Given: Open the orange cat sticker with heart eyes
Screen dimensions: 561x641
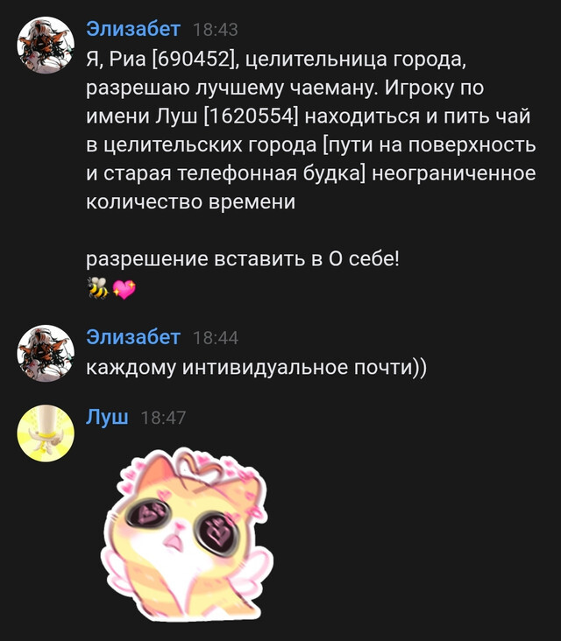Looking at the screenshot, I should coord(187,534).
